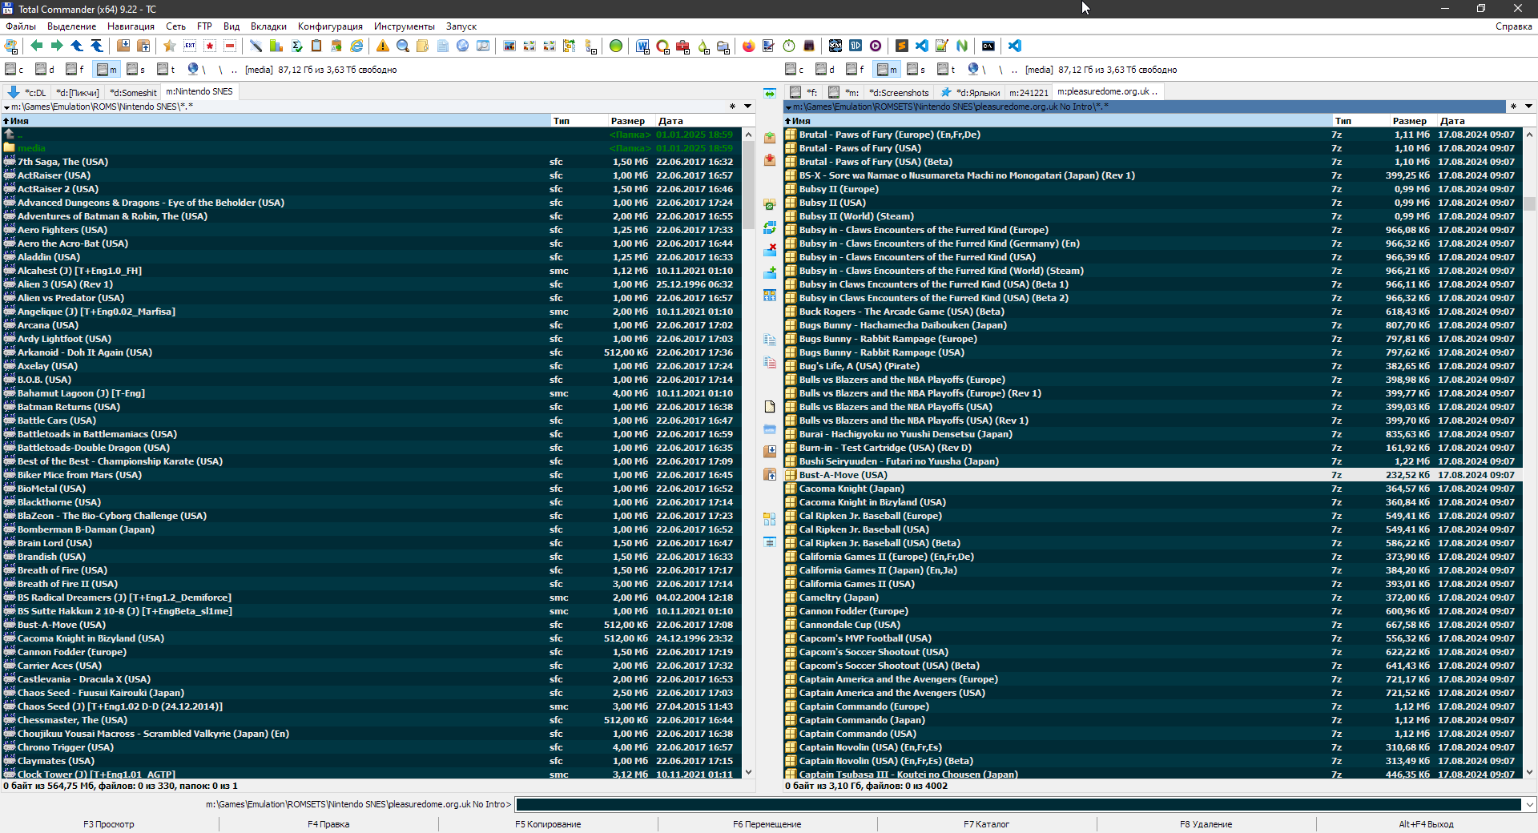Switch to the d:Someshit tab
This screenshot has height=833, width=1538.
pos(133,93)
